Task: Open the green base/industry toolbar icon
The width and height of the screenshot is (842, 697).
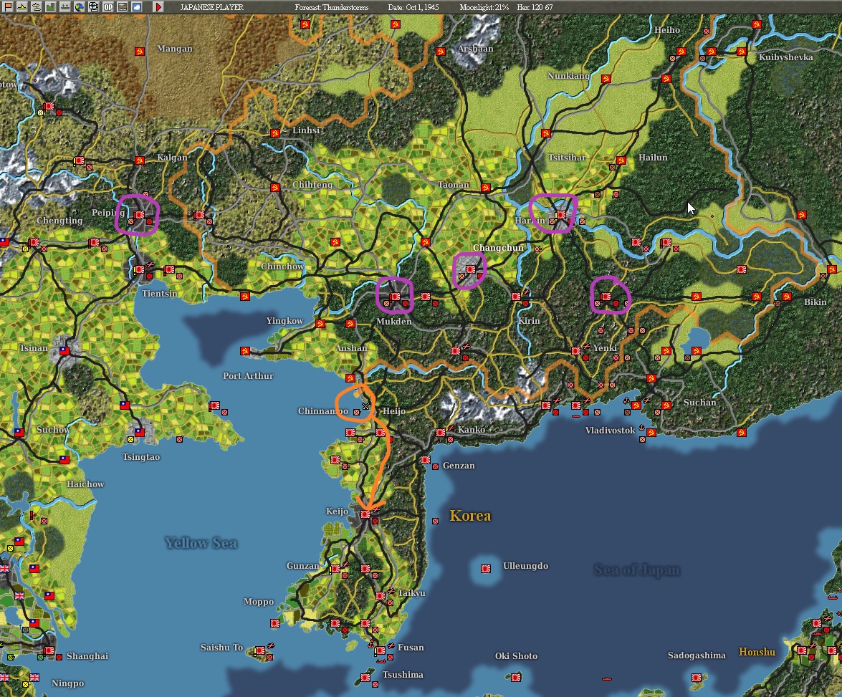Action: [x=50, y=7]
